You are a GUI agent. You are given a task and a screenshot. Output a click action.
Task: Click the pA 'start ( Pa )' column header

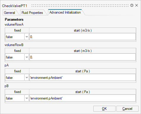pos(83,71)
